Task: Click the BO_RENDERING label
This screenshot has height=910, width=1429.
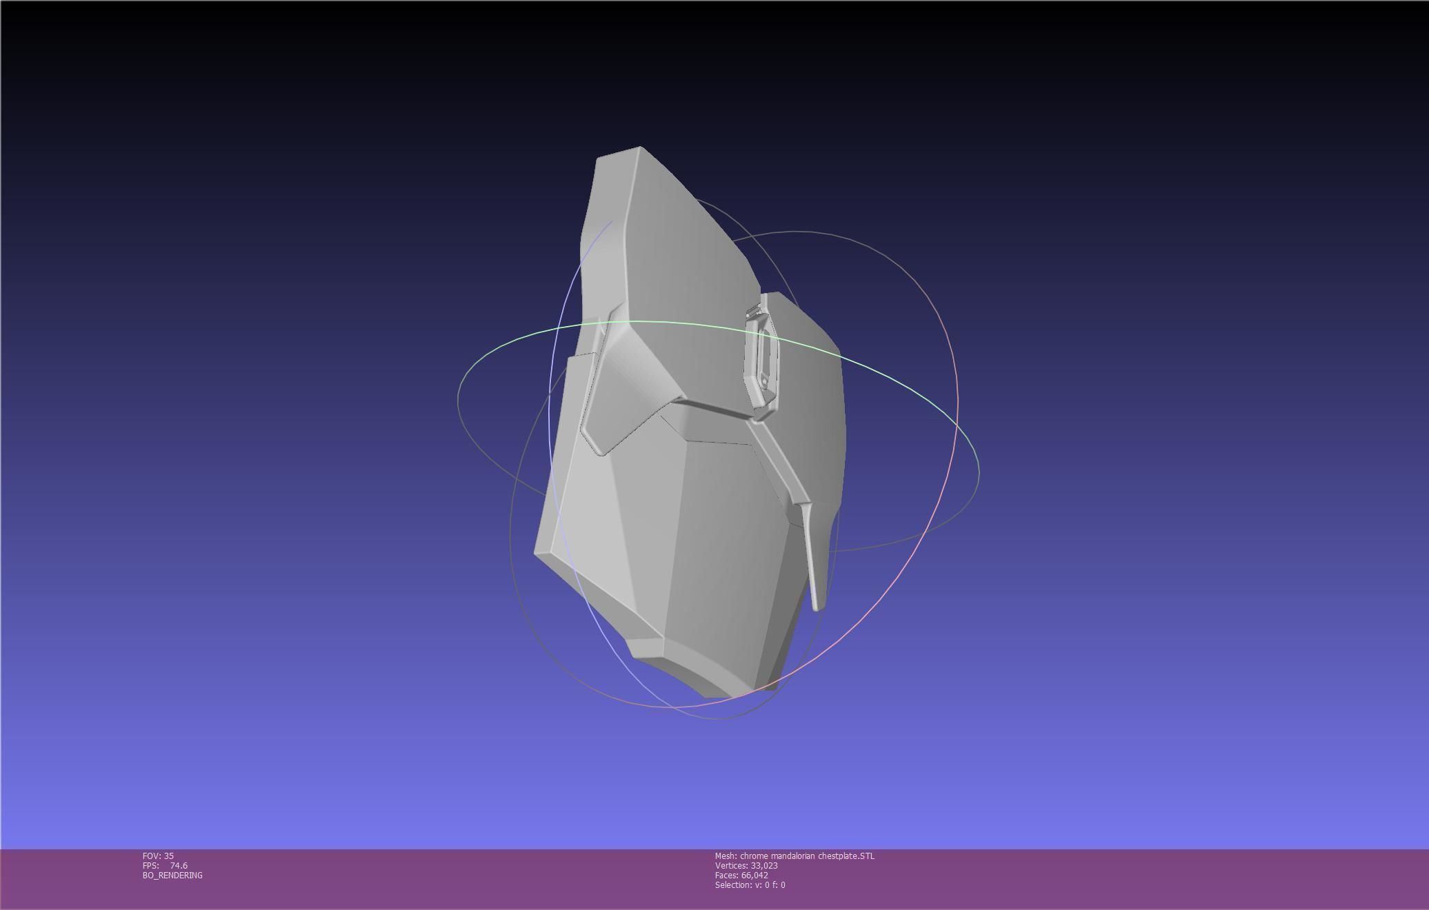Action: (x=172, y=876)
